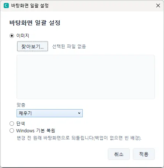
Task: Click the large bold 바탕화면 일괄 설정 heading
Action: 35,23
